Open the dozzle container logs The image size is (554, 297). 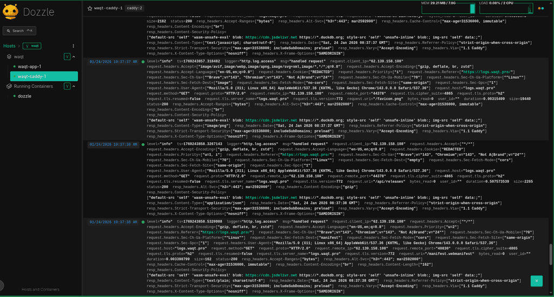24,96
